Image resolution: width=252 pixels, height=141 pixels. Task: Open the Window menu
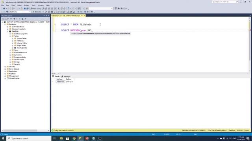click(x=41, y=5)
